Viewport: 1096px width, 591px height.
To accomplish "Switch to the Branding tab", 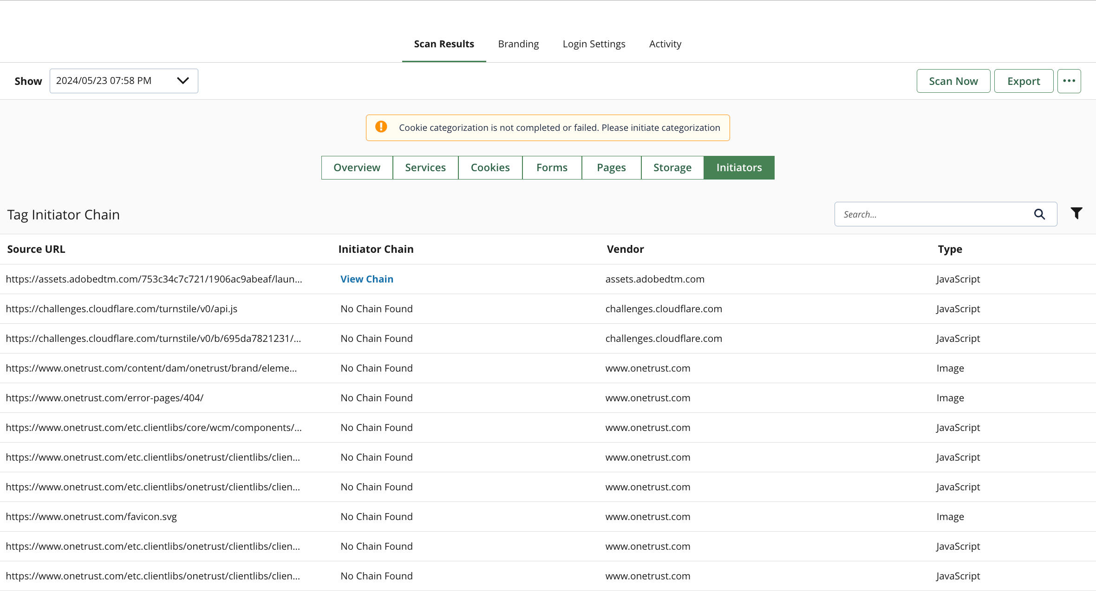I will pyautogui.click(x=518, y=44).
